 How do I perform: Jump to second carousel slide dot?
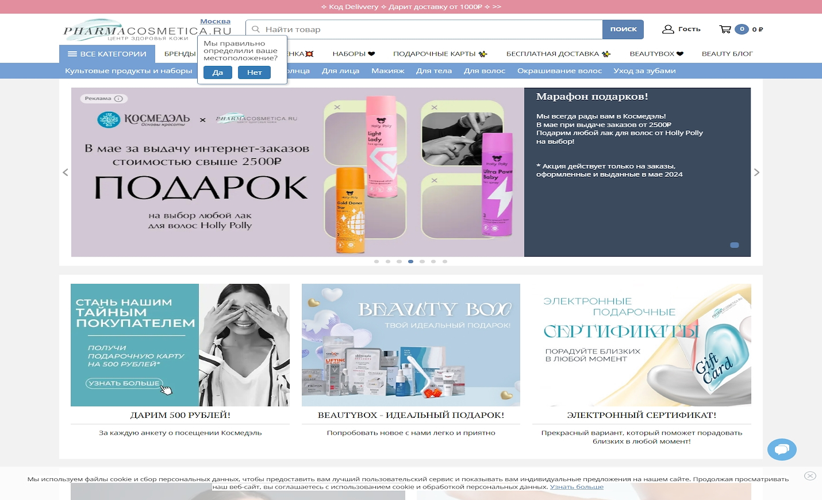388,261
